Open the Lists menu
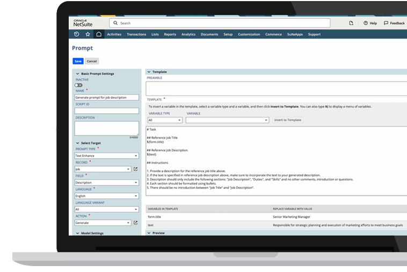This screenshot has height=272, width=407. click(155, 34)
